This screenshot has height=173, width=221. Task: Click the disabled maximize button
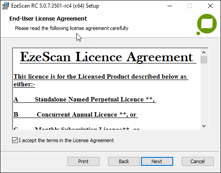click(190, 6)
